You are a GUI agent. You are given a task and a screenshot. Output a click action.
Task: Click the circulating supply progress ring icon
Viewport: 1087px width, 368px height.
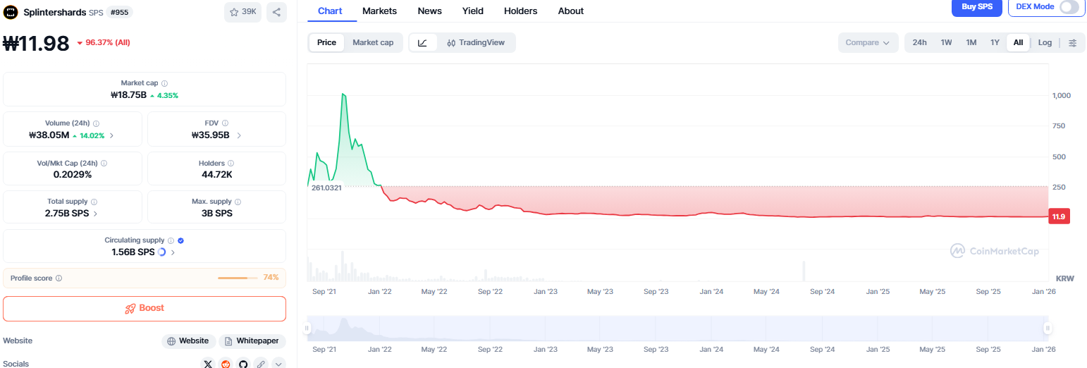tap(162, 252)
